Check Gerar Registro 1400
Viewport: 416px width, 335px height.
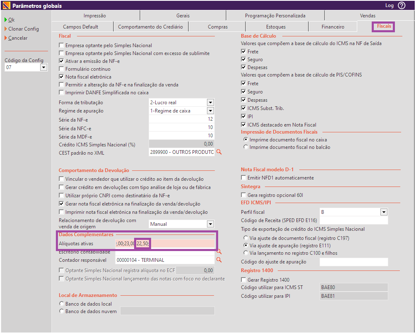point(243,280)
